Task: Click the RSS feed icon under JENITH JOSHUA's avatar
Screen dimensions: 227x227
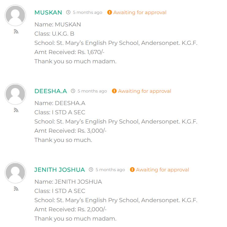Action: (x=16, y=189)
